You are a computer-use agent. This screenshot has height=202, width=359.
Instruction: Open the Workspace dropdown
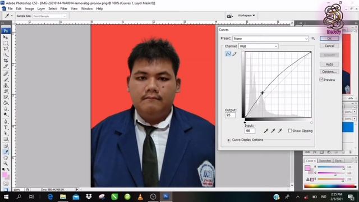click(246, 15)
